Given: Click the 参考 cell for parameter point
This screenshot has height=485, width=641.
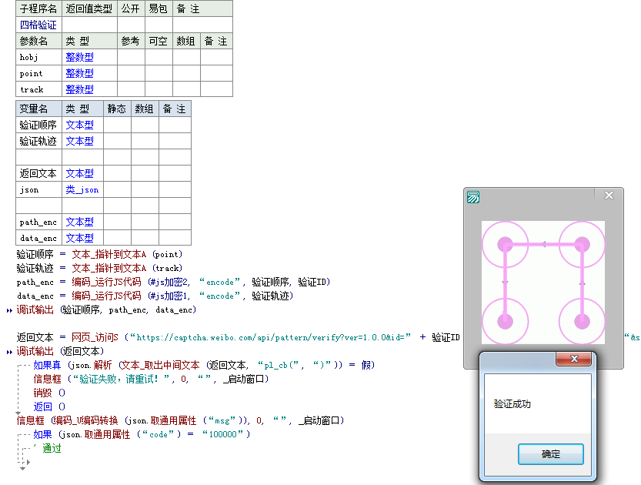Looking at the screenshot, I should click(x=130, y=73).
